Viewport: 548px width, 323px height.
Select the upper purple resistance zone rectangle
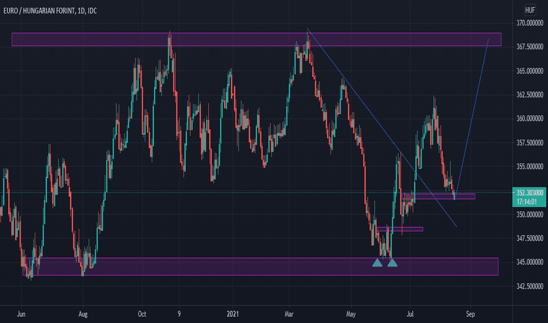pos(256,39)
